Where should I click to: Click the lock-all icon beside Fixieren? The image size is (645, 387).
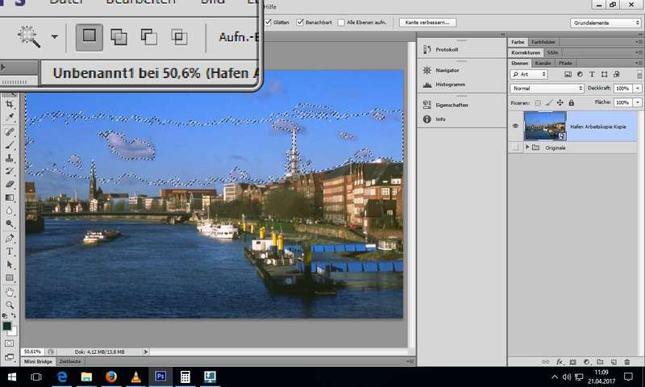pyautogui.click(x=571, y=103)
